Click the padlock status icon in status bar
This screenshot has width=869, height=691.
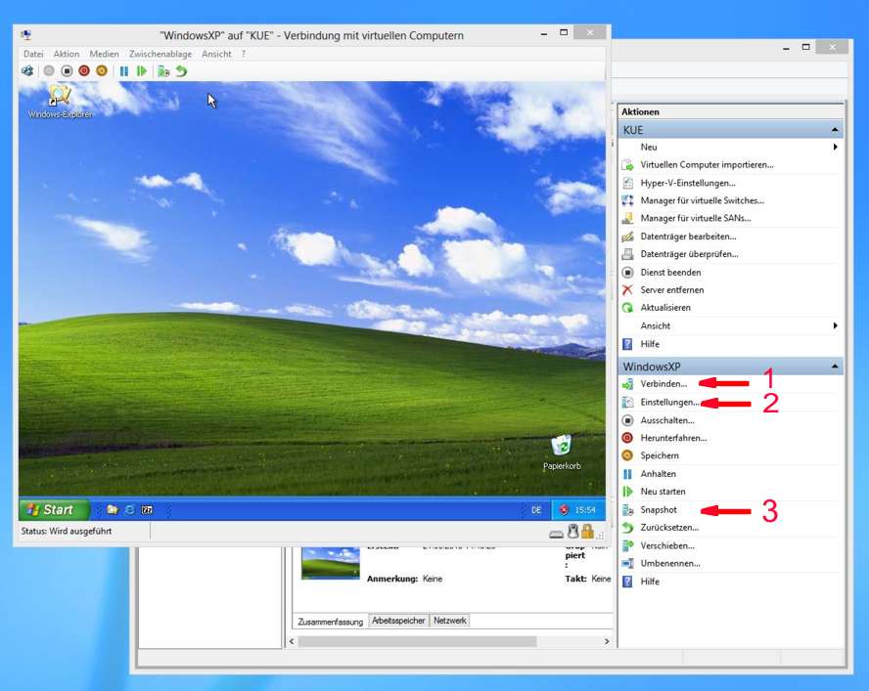(587, 532)
